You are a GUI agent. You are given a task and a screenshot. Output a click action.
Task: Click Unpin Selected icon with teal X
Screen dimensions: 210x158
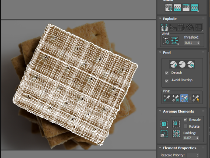coord(175,98)
